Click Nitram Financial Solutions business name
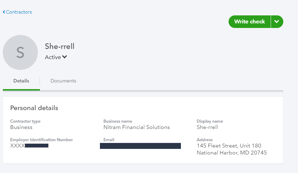Viewport: 298px width, 173px height. pyautogui.click(x=136, y=127)
